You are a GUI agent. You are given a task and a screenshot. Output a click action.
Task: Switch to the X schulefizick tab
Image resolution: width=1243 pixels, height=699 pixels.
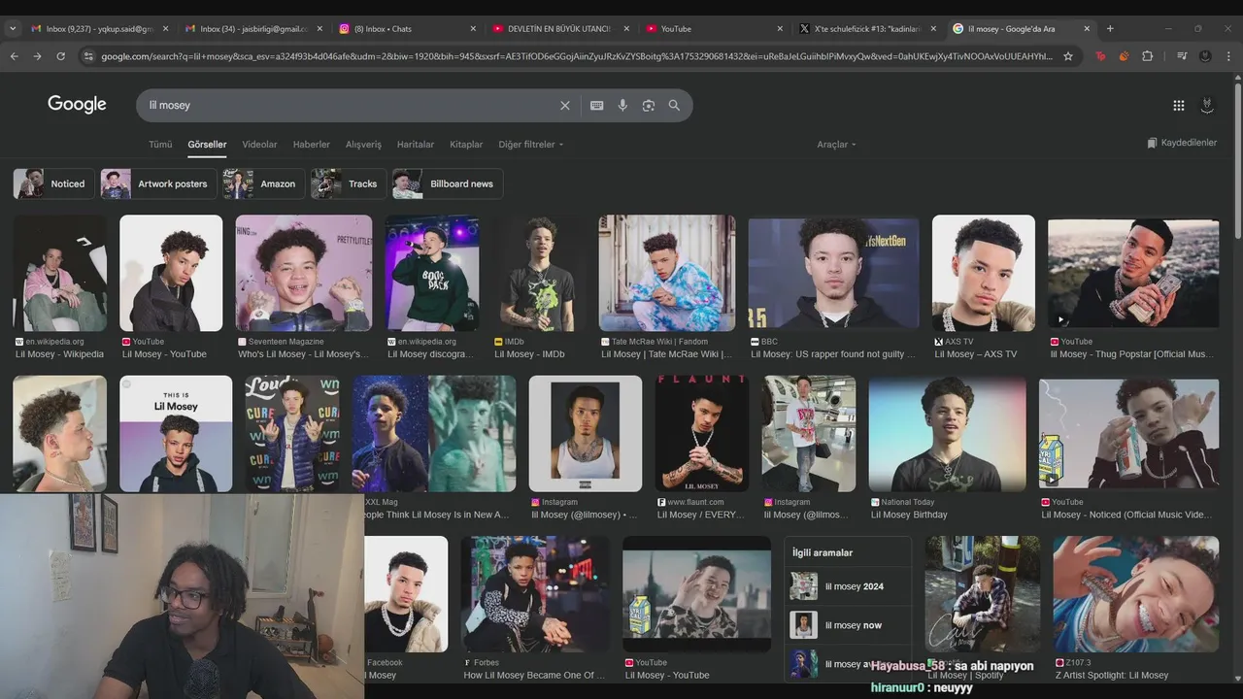pyautogui.click(x=867, y=29)
